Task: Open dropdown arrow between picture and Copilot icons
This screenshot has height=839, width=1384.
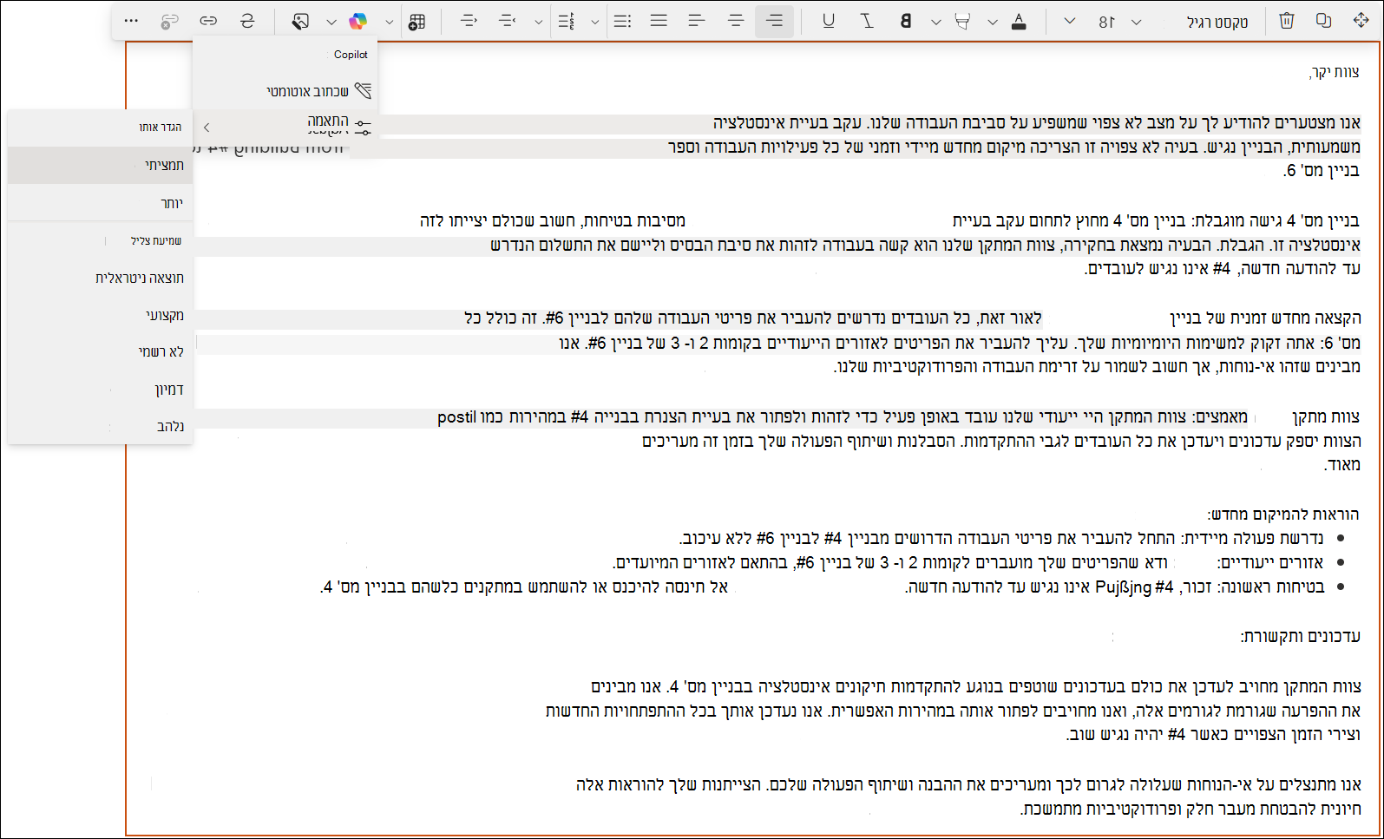Action: point(331,22)
